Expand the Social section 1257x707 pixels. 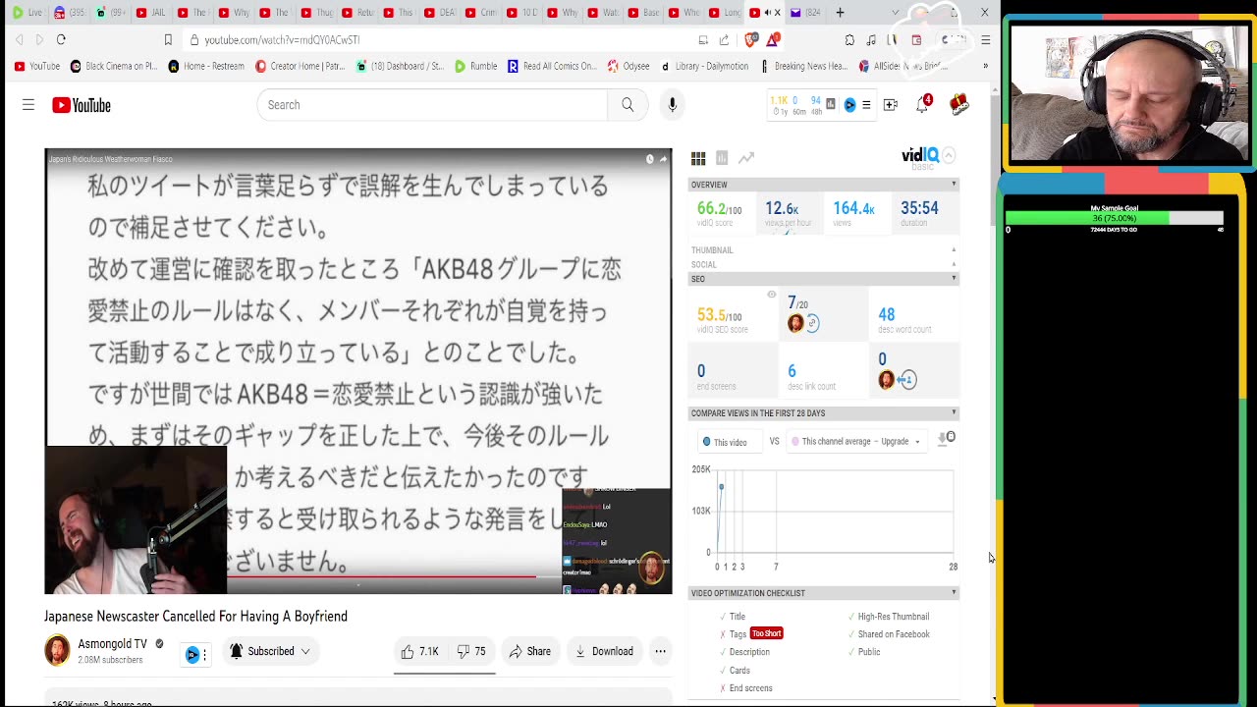[x=954, y=264]
